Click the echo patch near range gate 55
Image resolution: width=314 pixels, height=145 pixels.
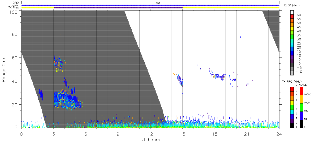[x=58, y=63]
